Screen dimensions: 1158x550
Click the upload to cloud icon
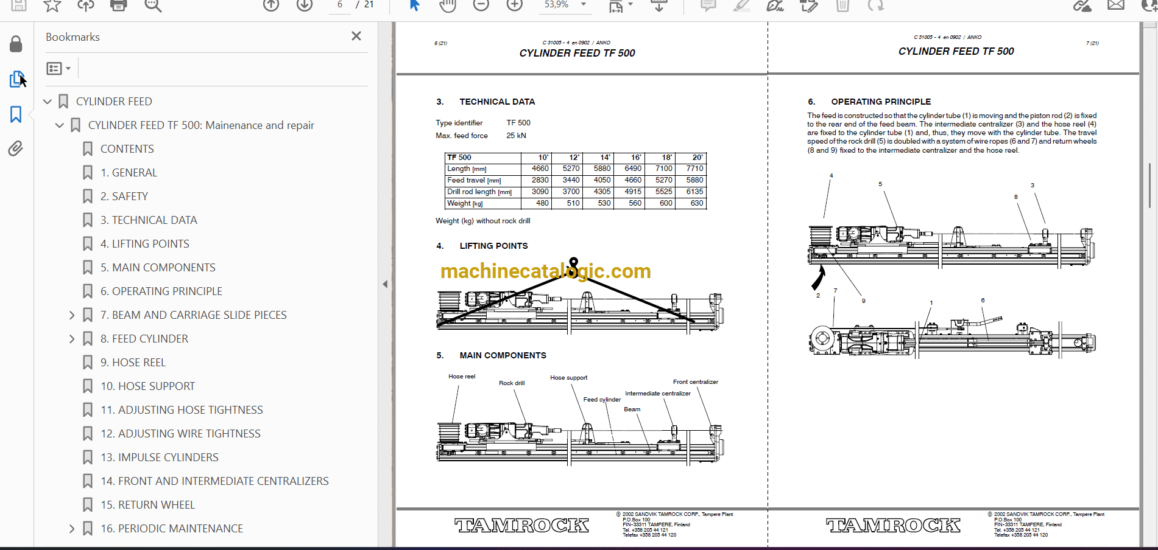click(86, 5)
